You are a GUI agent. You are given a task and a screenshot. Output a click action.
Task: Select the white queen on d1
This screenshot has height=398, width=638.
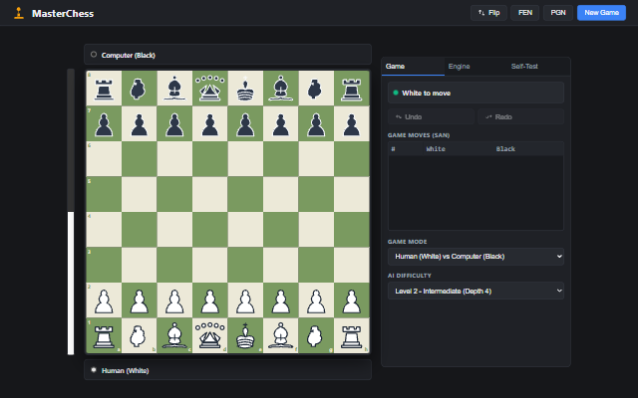tap(210, 335)
